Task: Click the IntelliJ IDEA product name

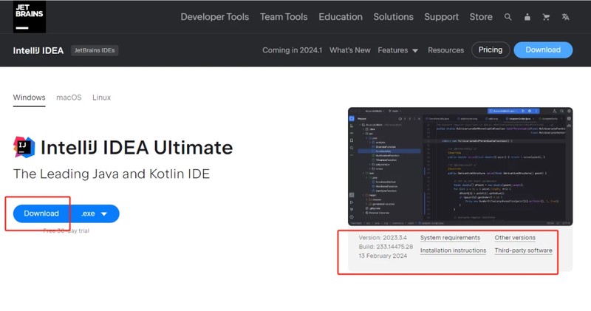Action: point(38,50)
